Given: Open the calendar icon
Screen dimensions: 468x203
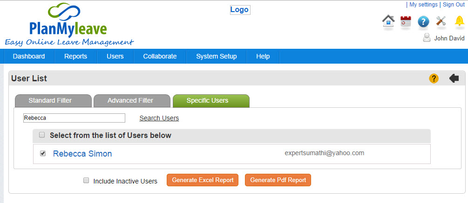Looking at the screenshot, I should (x=406, y=21).
